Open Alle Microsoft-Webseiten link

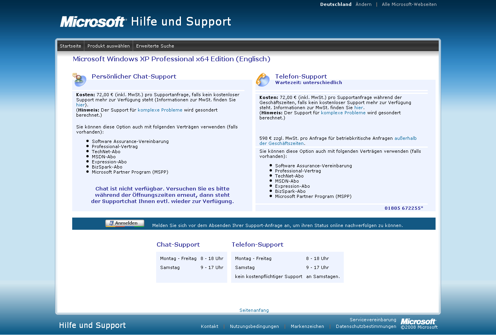coord(409,4)
